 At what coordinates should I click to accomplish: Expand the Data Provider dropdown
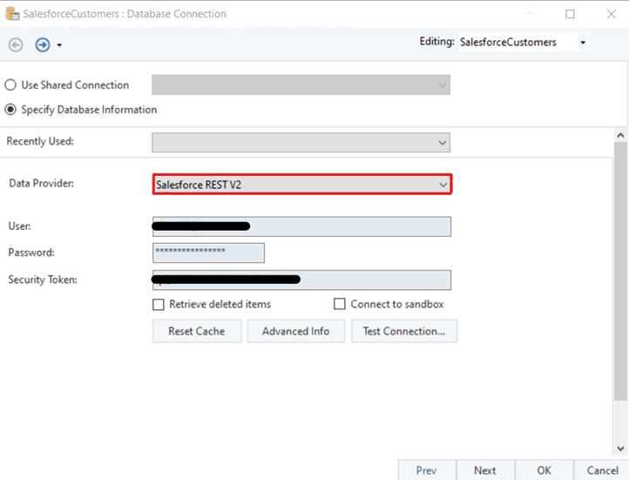(x=443, y=185)
